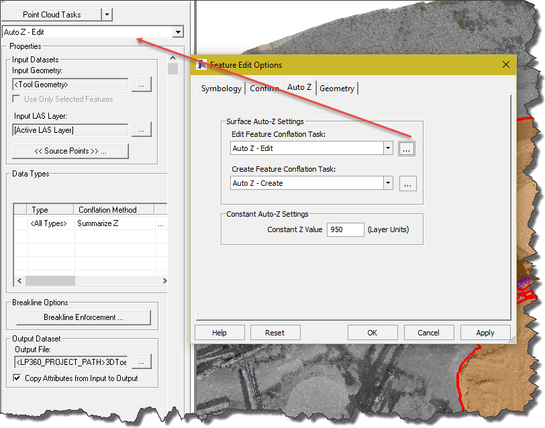Click the Help button in dialog

[219, 333]
